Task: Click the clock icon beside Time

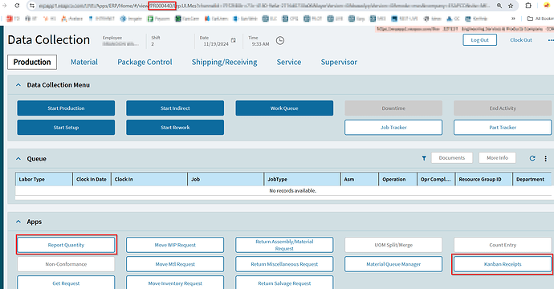Action: click(280, 41)
